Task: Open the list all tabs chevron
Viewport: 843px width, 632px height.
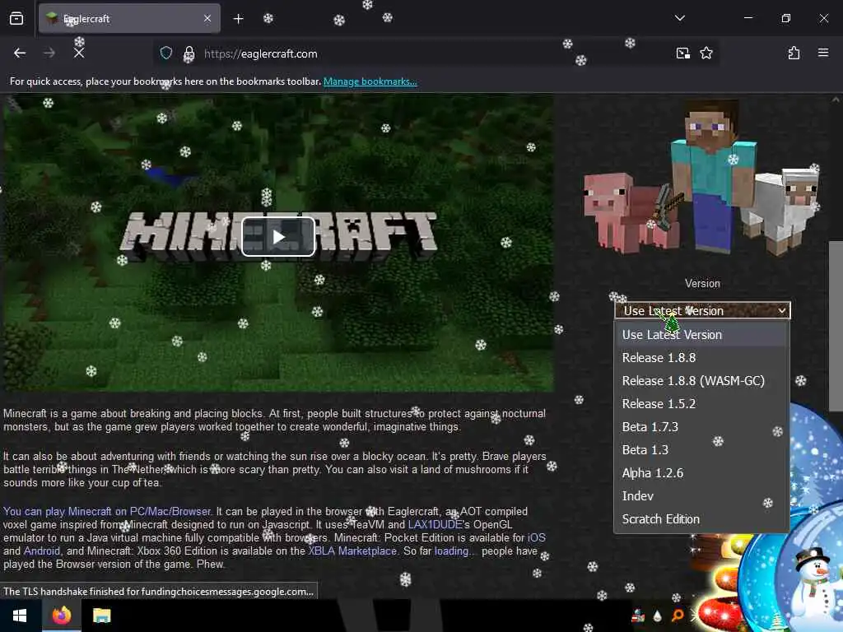Action: point(679,18)
